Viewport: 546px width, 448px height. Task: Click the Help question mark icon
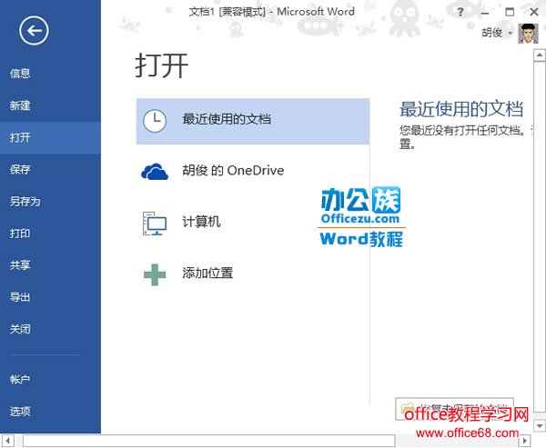(x=460, y=12)
